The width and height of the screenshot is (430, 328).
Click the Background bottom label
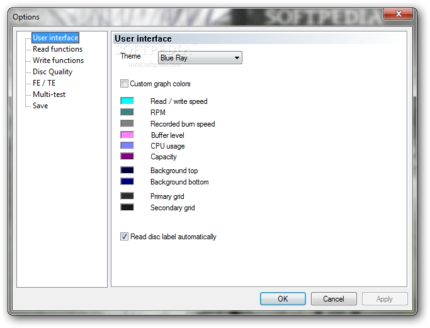[179, 182]
